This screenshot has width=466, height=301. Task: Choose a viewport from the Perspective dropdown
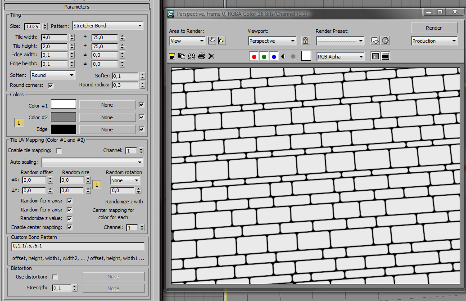pos(272,41)
